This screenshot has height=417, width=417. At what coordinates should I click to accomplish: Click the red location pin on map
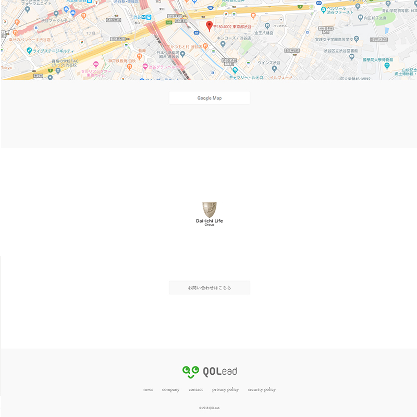click(x=210, y=27)
